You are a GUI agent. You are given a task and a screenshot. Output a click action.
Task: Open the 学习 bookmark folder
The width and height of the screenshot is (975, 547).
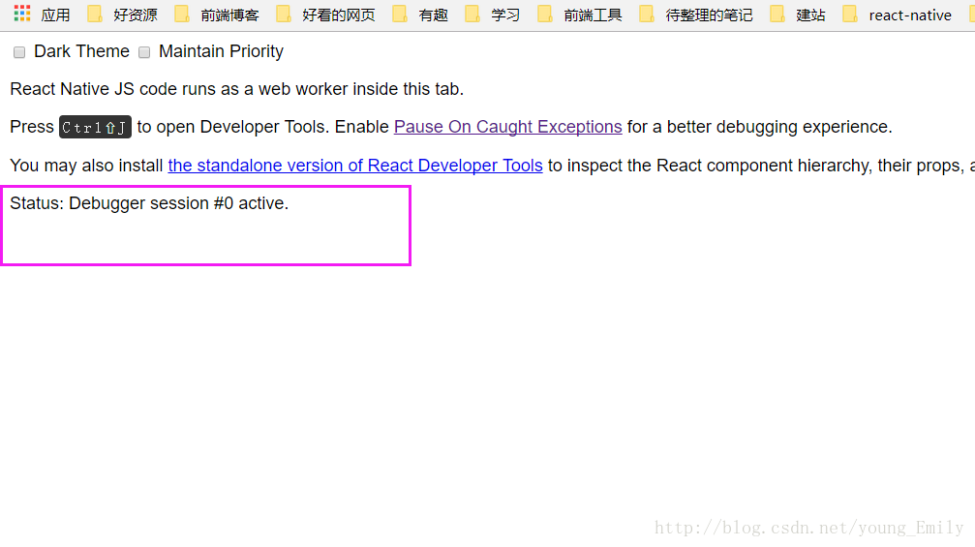point(493,15)
